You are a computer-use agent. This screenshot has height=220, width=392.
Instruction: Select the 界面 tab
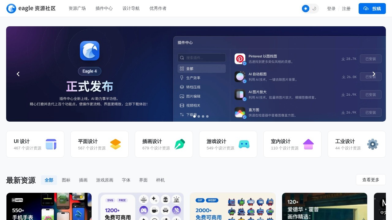[143, 180]
